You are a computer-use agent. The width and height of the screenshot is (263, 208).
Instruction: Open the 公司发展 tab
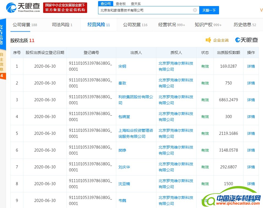(x=135, y=25)
